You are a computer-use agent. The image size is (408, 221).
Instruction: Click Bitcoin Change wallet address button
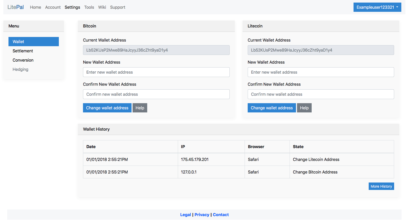tap(107, 108)
